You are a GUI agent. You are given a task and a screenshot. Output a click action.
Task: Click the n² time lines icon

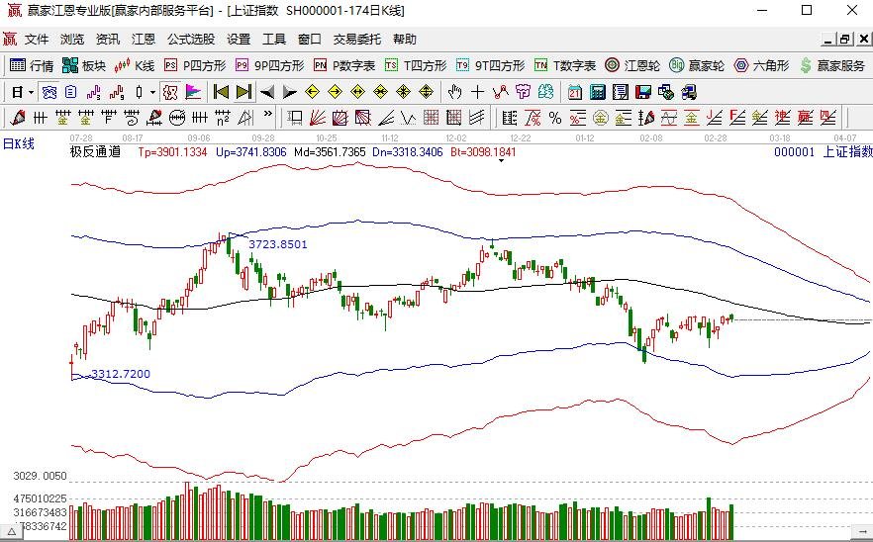pyautogui.click(x=223, y=118)
